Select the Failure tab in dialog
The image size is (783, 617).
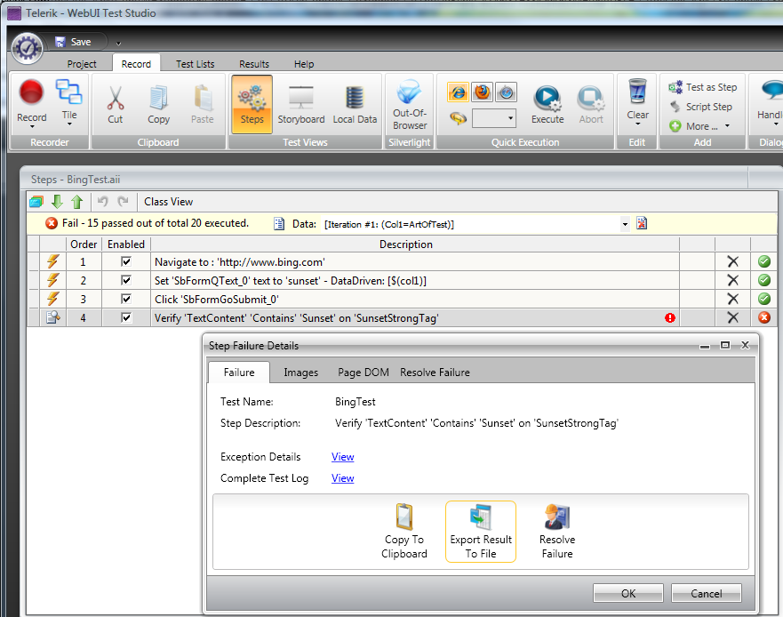coord(239,373)
